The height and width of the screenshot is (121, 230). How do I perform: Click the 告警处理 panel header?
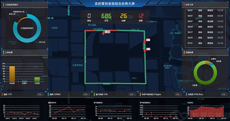pyautogui.click(x=205, y=52)
